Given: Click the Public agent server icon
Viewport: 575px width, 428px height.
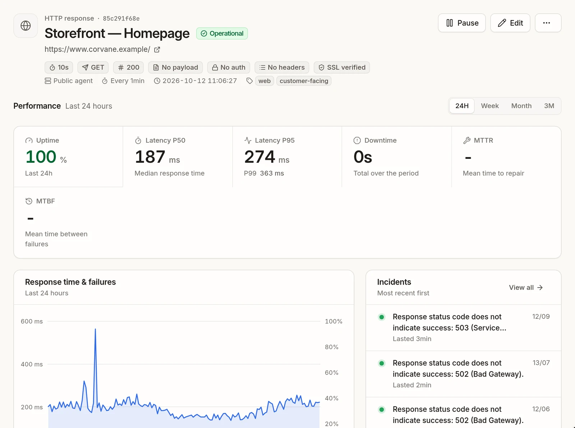Looking at the screenshot, I should pyautogui.click(x=48, y=81).
